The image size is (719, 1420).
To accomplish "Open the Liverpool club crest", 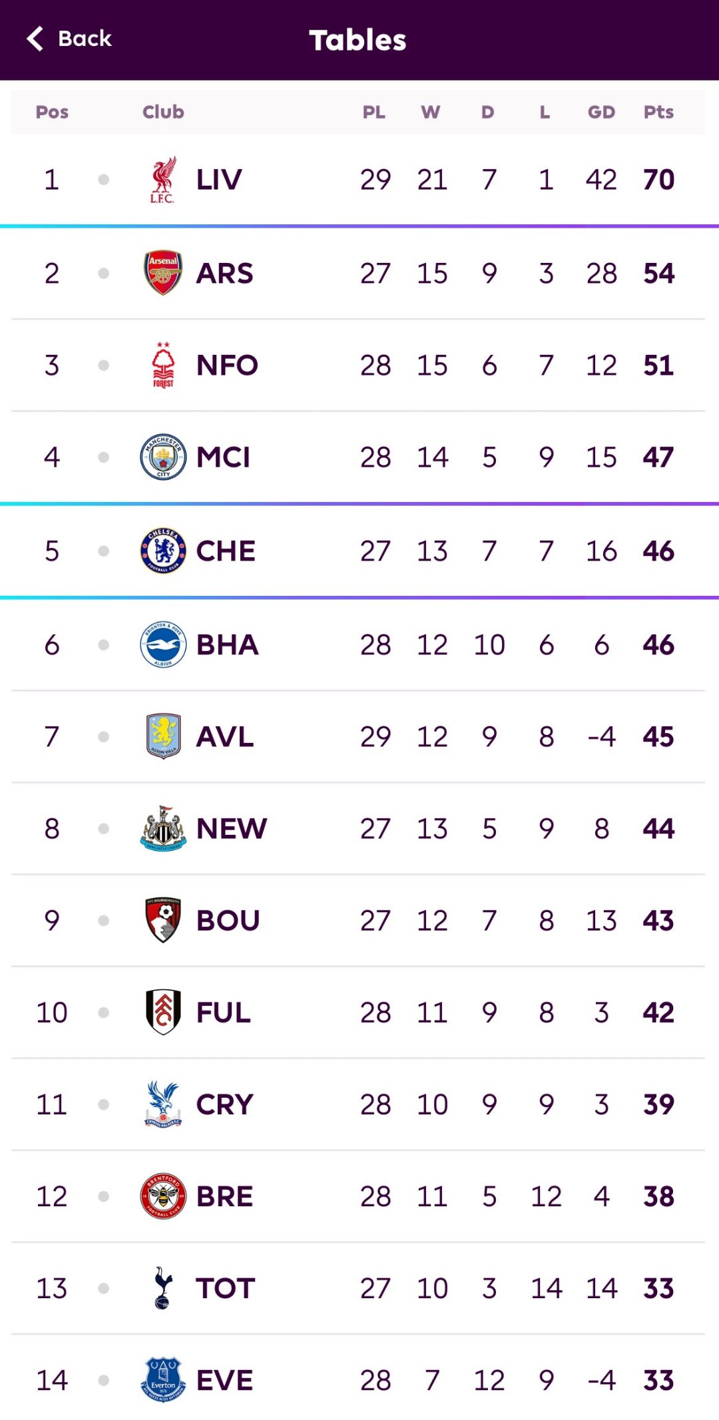I will pos(163,180).
